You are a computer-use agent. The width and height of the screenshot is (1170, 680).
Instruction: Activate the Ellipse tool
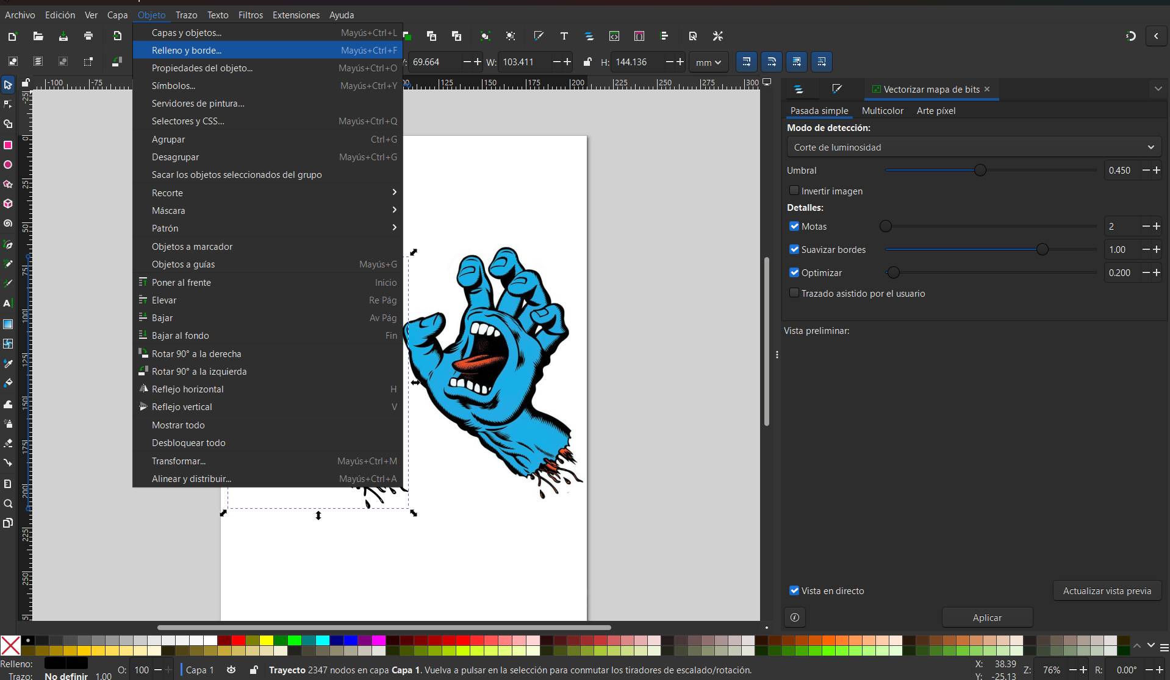(x=8, y=165)
